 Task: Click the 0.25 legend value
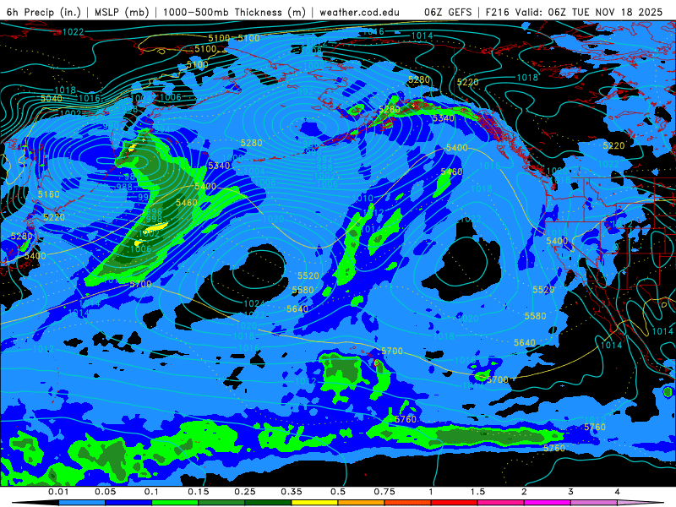245,492
